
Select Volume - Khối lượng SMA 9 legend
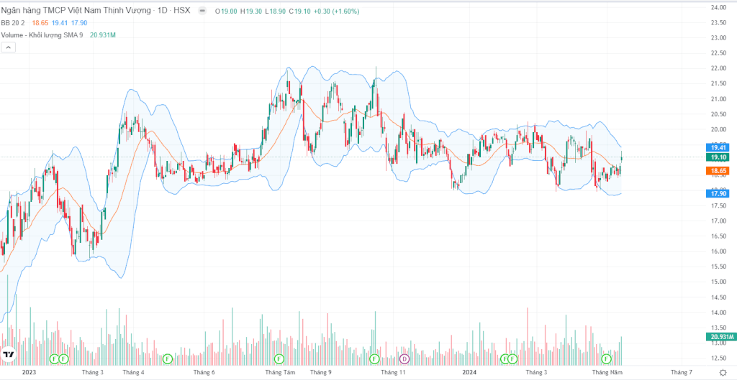click(x=42, y=34)
